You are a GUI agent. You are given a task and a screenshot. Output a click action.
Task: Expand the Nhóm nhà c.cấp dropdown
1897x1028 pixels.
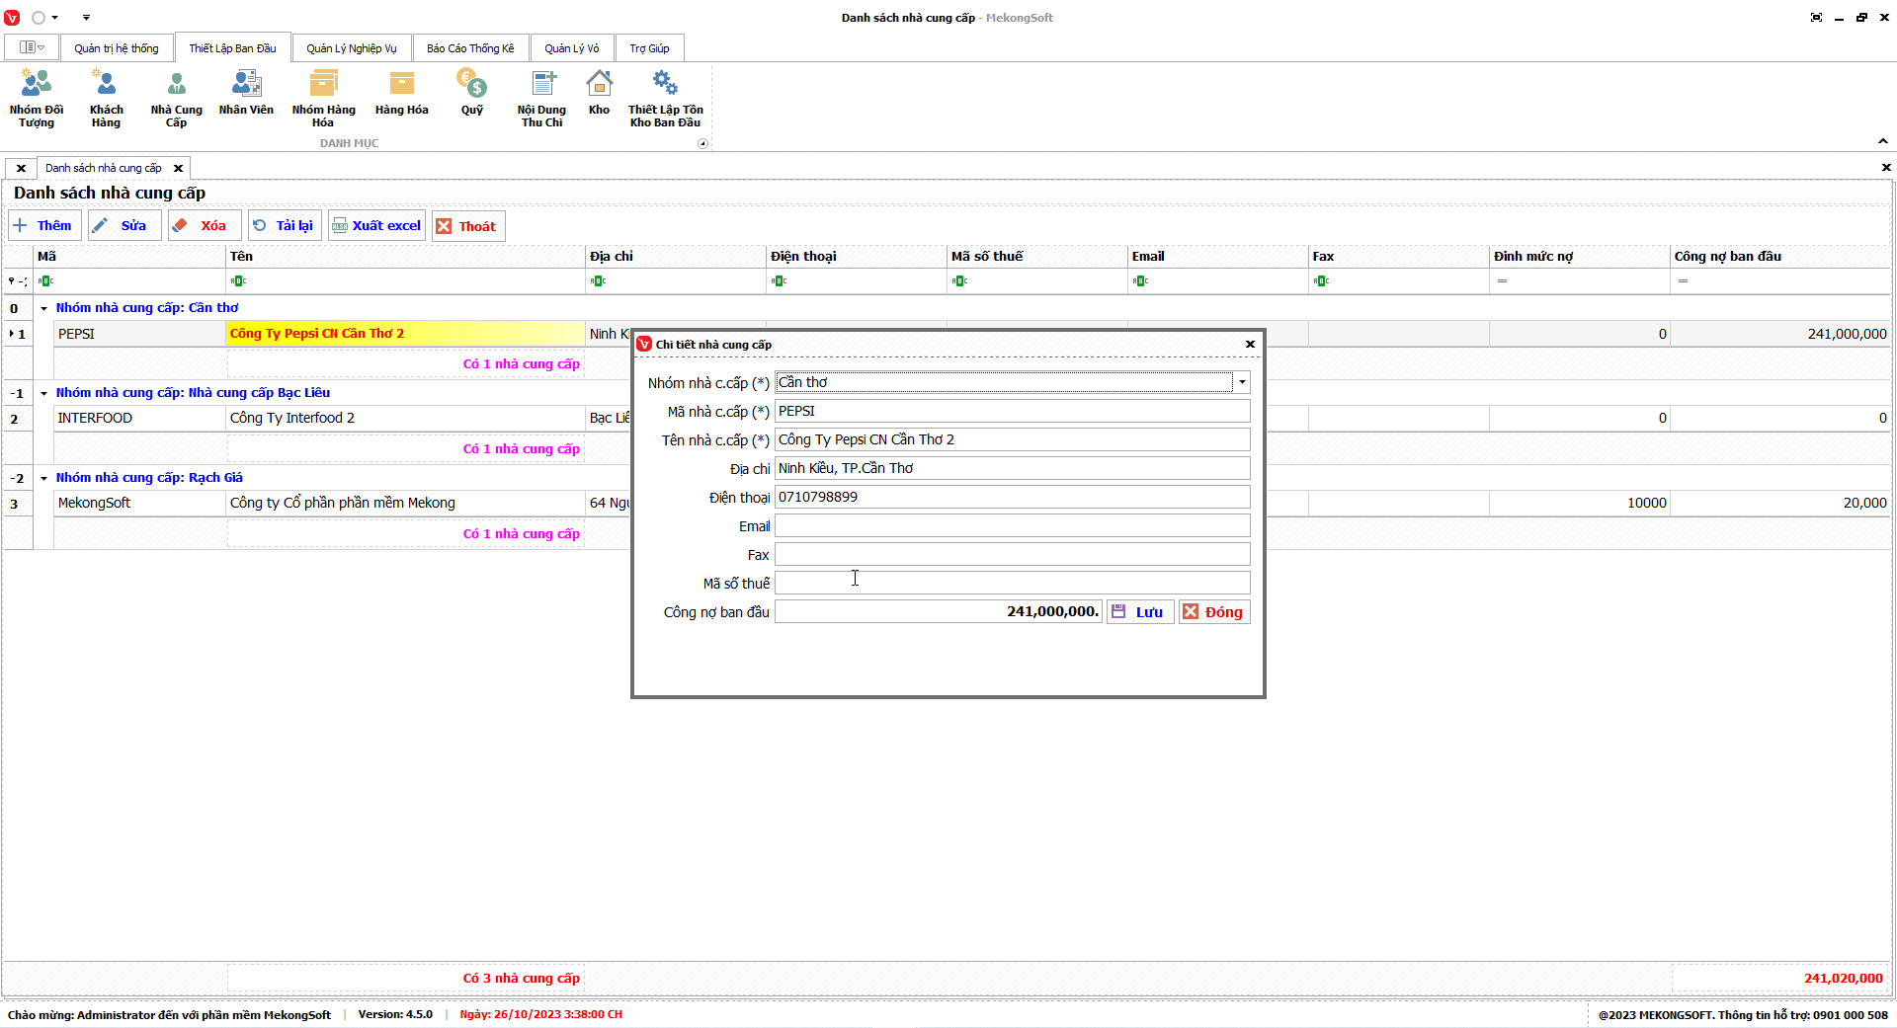1242,382
